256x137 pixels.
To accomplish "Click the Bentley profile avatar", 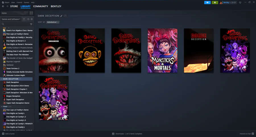I will (x=221, y=3).
